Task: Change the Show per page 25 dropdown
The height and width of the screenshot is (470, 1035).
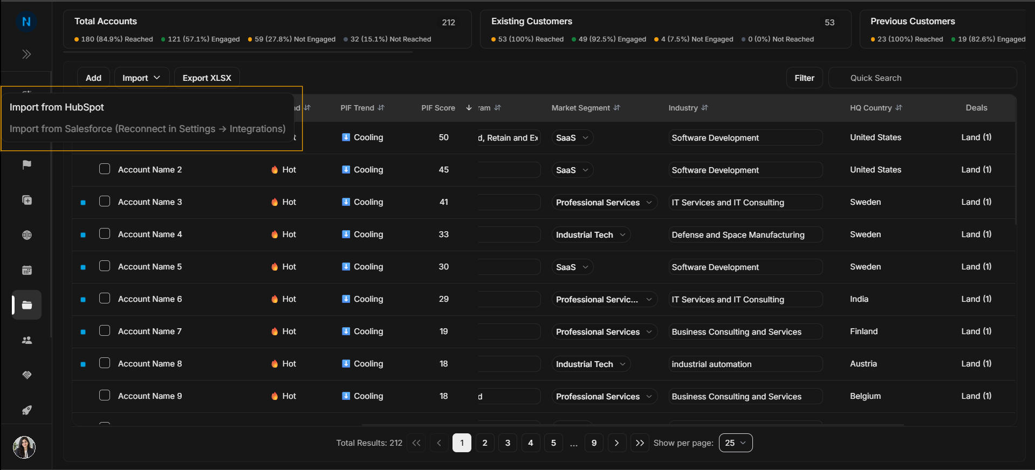Action: [736, 443]
